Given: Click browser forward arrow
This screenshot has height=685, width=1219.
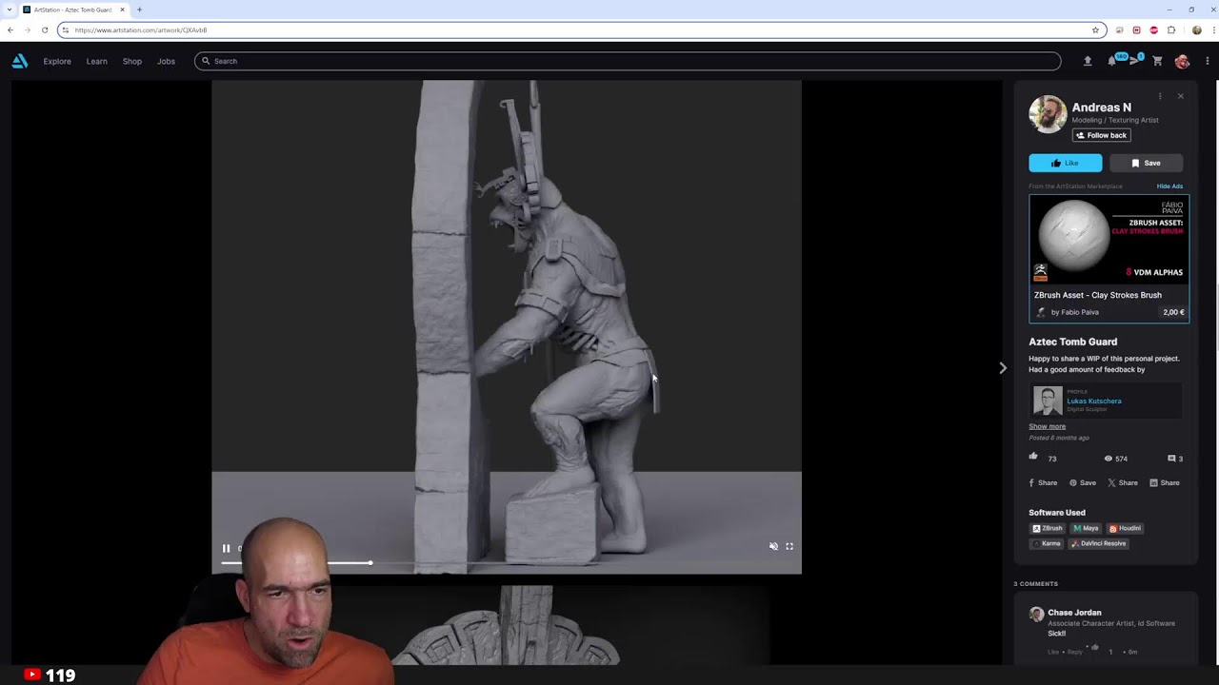Looking at the screenshot, I should point(27,29).
